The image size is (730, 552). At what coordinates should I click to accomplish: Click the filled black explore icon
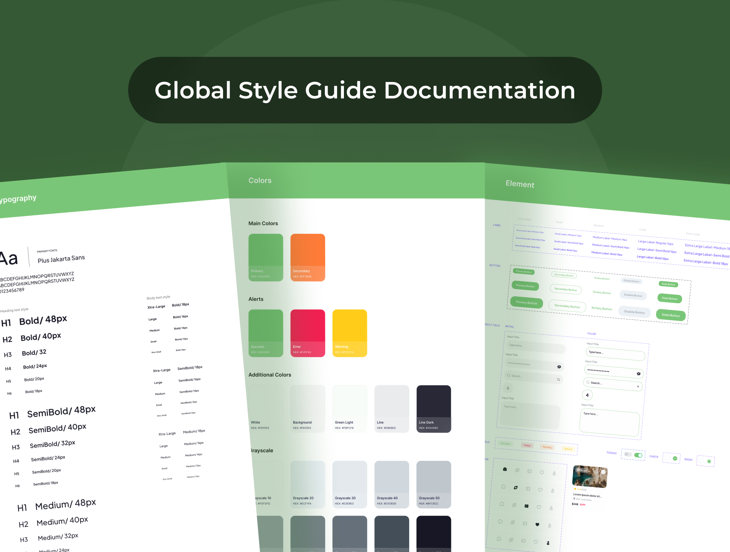(x=515, y=487)
